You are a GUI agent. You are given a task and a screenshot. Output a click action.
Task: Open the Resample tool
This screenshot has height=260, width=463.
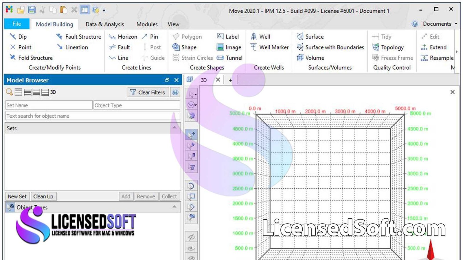[x=437, y=58]
